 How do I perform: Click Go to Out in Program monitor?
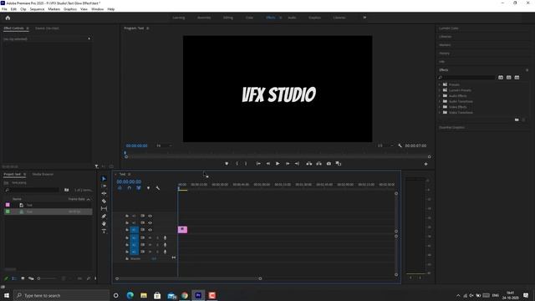click(297, 164)
